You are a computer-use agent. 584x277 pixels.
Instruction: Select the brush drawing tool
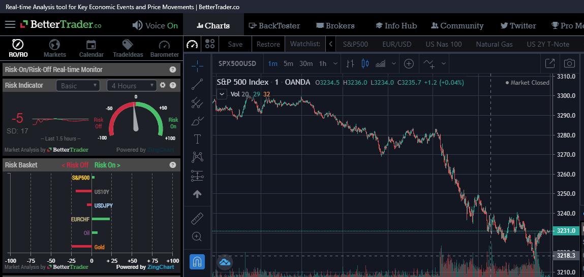(x=197, y=121)
